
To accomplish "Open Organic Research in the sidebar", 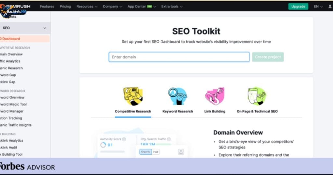I will (x=11, y=68).
